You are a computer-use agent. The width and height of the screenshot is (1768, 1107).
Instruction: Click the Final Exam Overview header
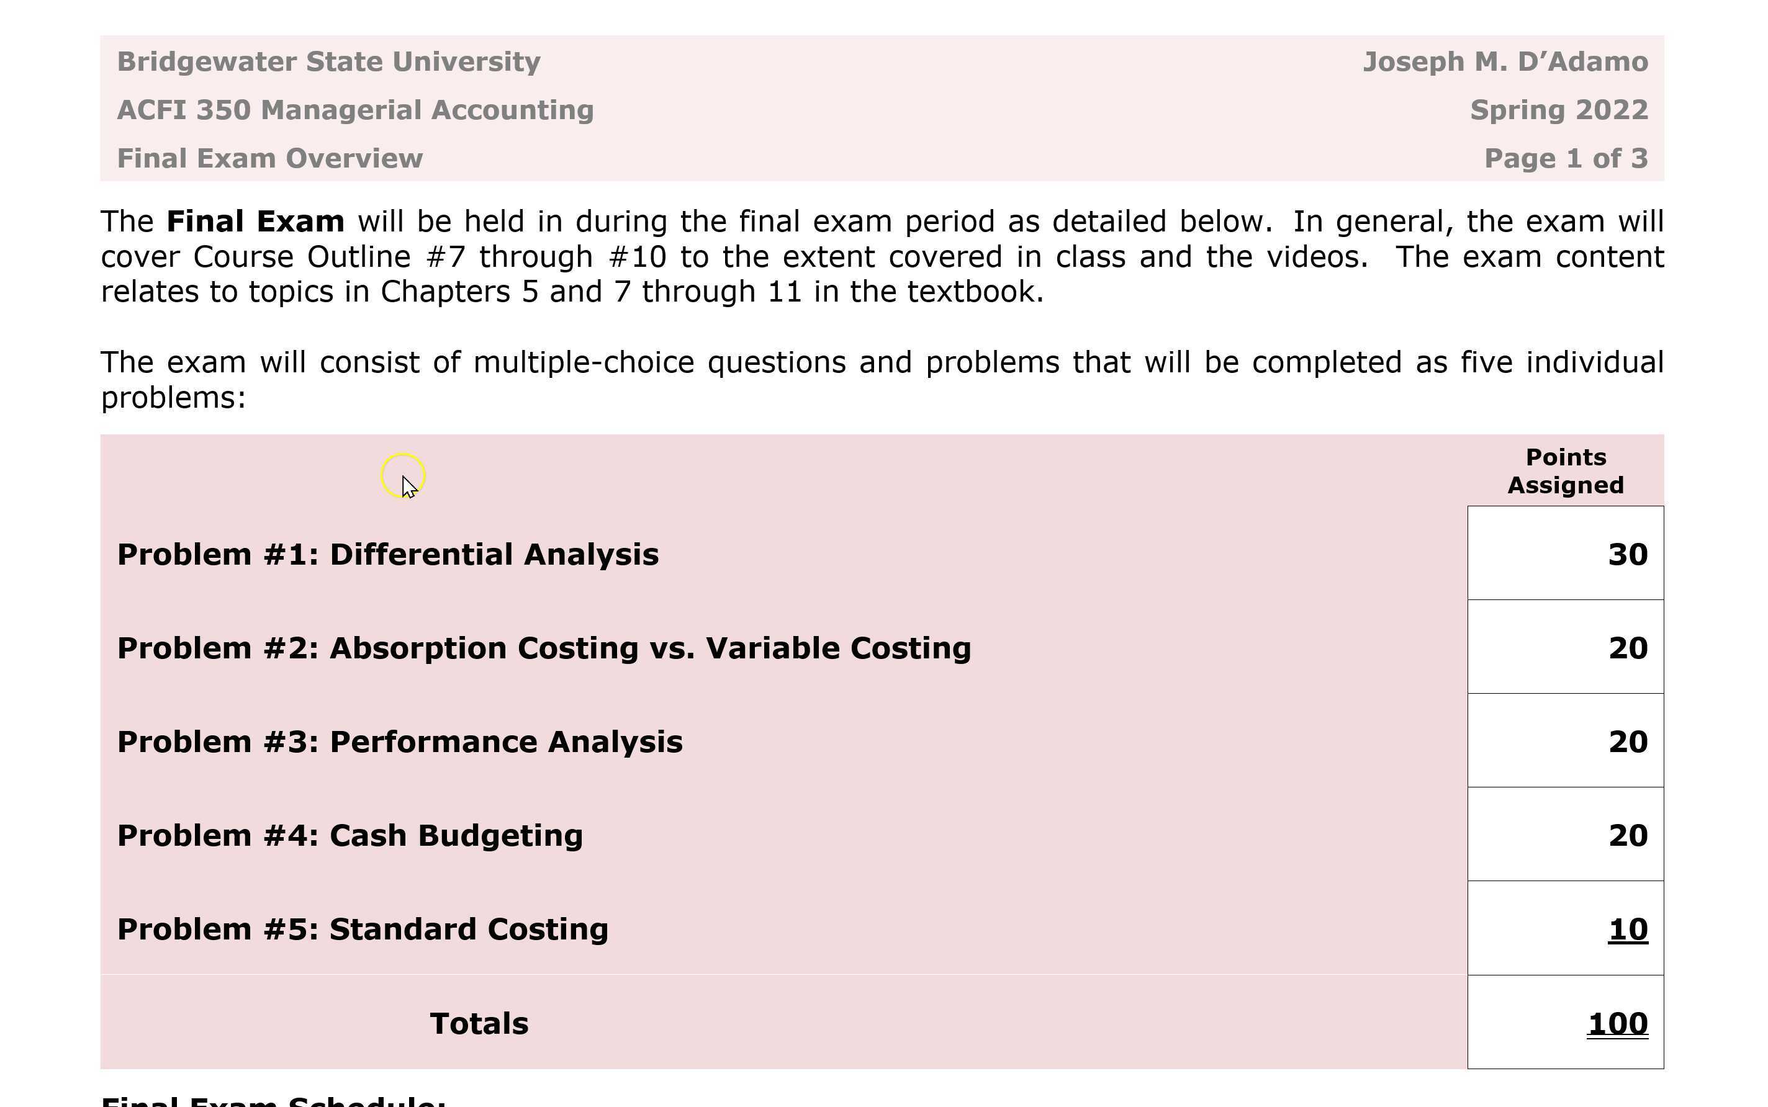[x=269, y=158]
